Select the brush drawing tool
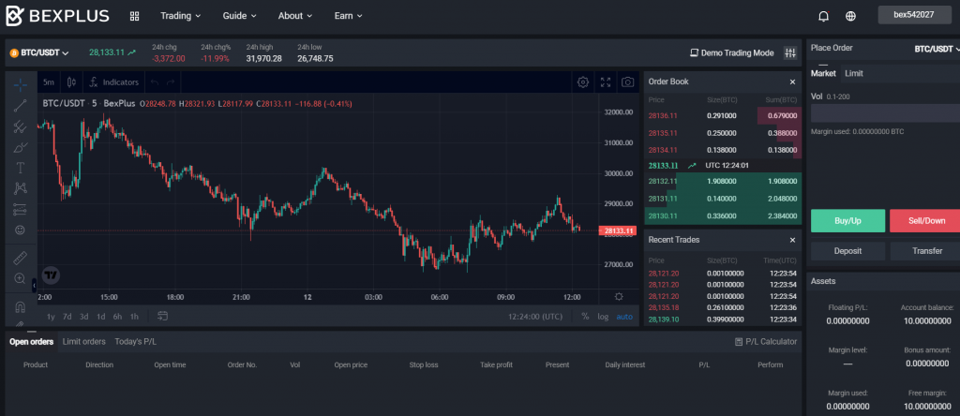 coord(21,147)
